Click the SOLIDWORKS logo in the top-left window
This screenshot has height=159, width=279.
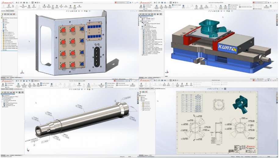[x=6, y=2]
